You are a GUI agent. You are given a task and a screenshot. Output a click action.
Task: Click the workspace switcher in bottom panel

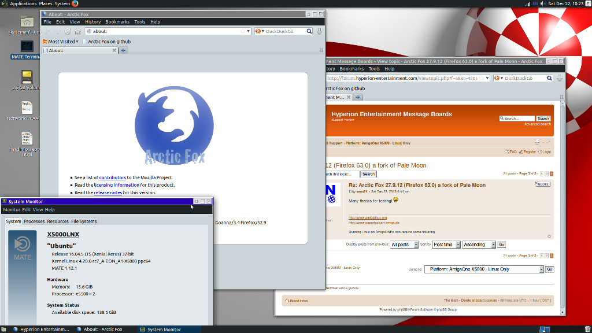click(x=545, y=329)
